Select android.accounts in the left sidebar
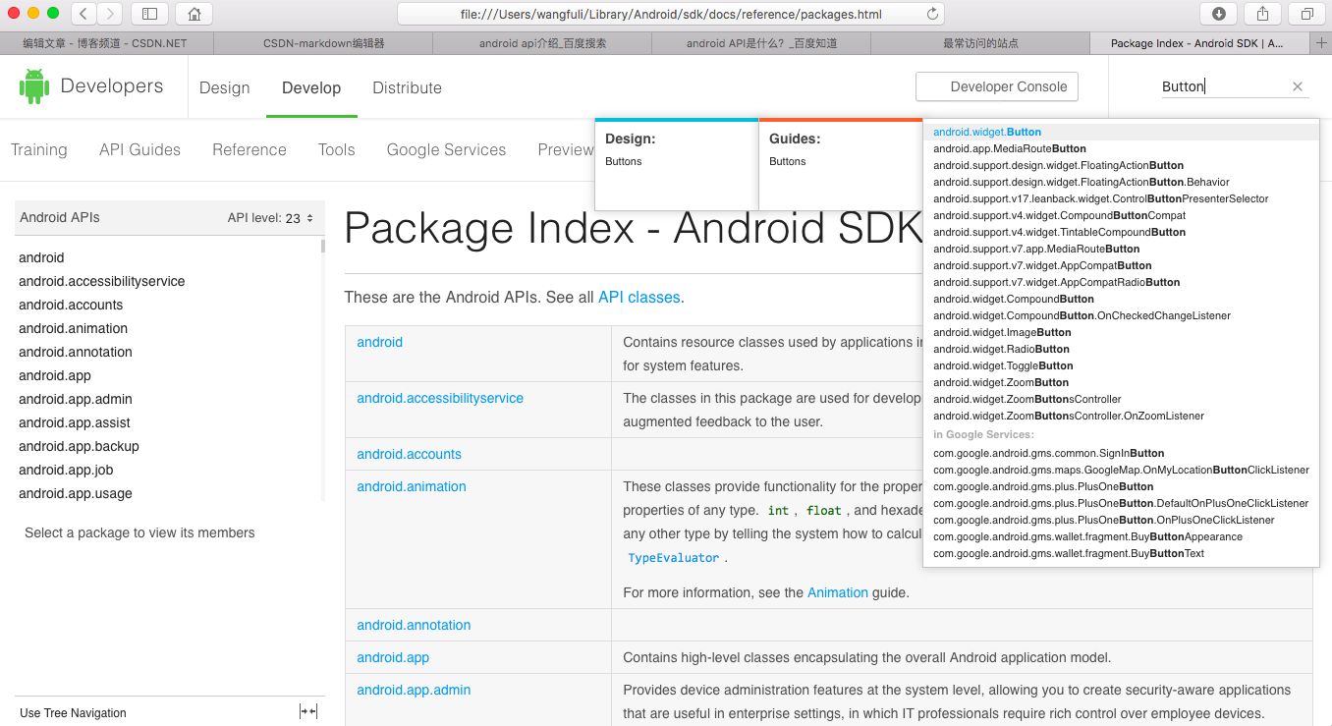The height and width of the screenshot is (726, 1332). (x=71, y=305)
